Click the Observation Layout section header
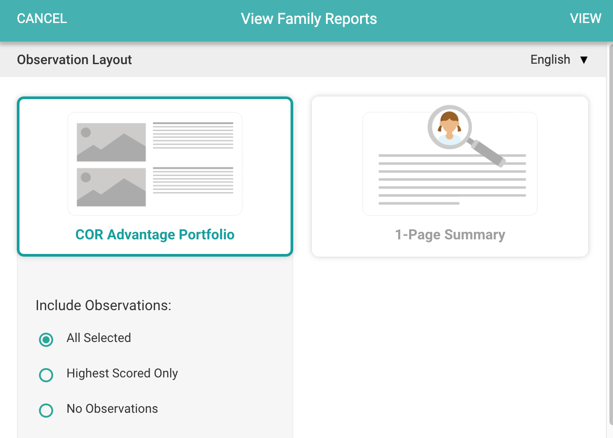Viewport: 613px width, 438px height. tap(74, 60)
